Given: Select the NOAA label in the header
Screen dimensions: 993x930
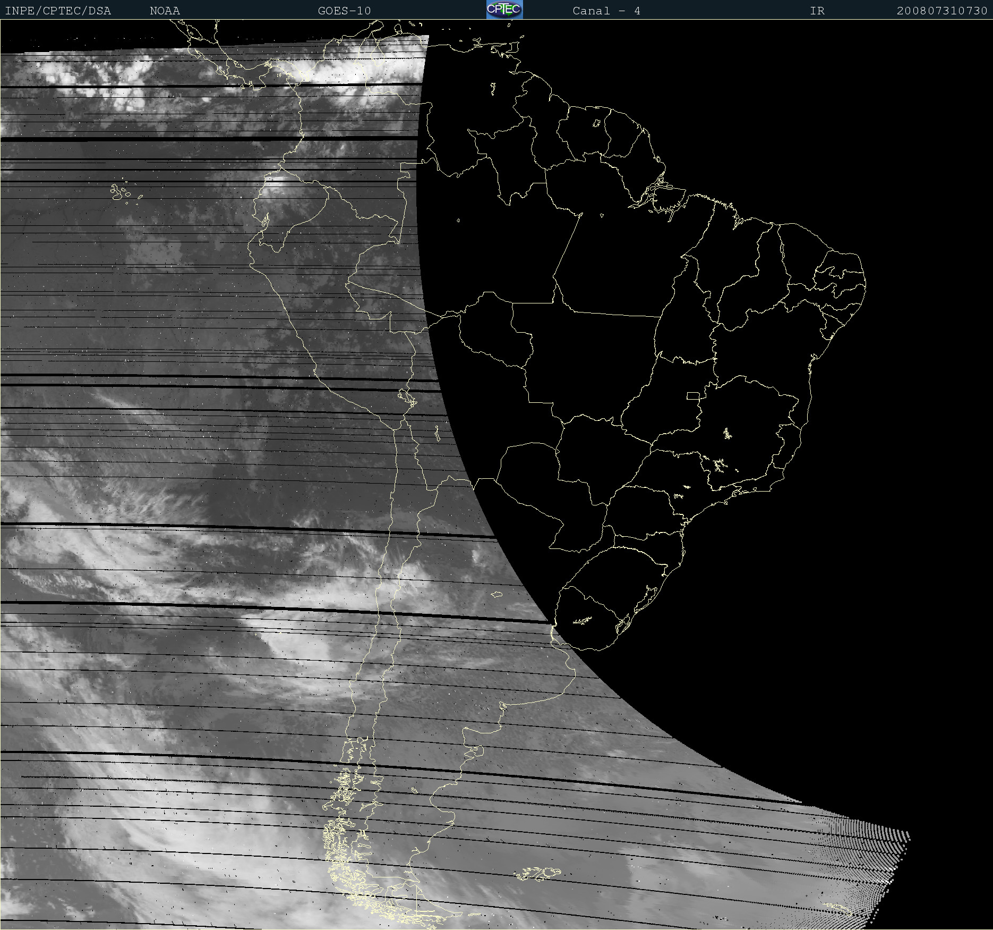Looking at the screenshot, I should [165, 11].
